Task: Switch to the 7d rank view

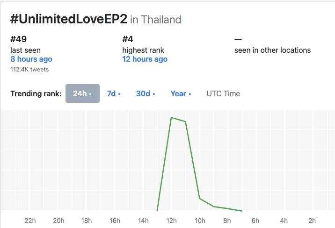Action: (x=113, y=93)
